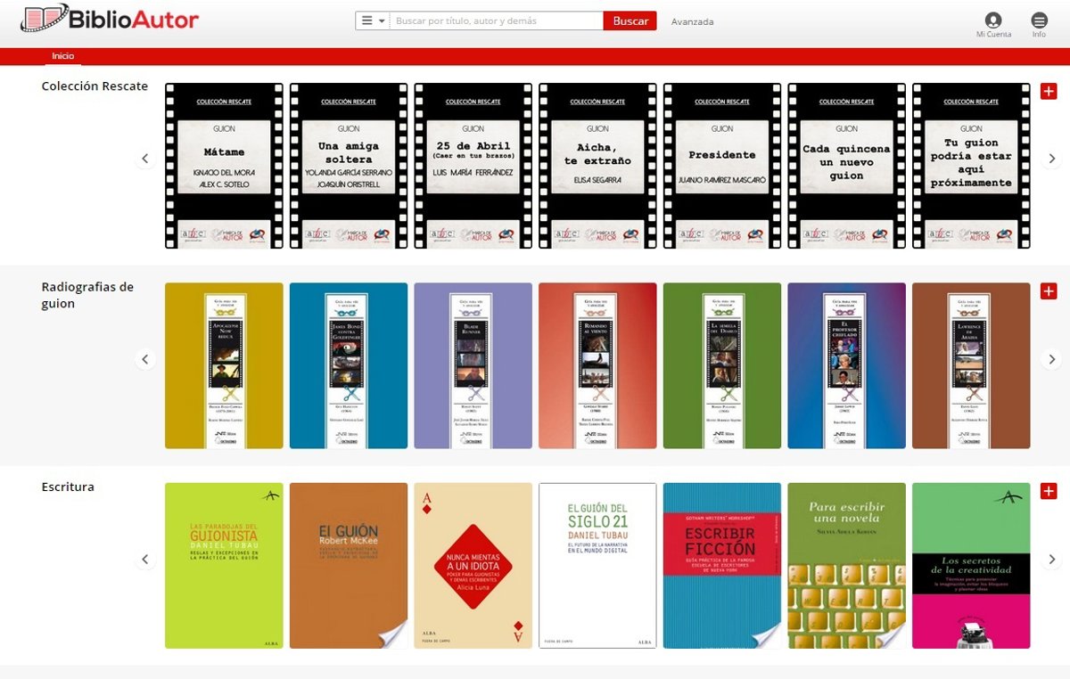Click the search input field

496,21
